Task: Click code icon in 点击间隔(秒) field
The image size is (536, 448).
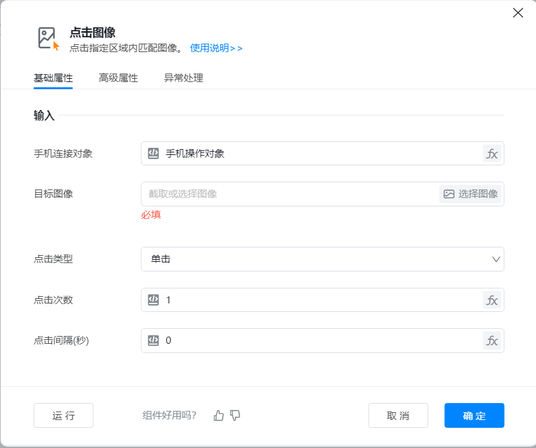Action: pyautogui.click(x=154, y=341)
